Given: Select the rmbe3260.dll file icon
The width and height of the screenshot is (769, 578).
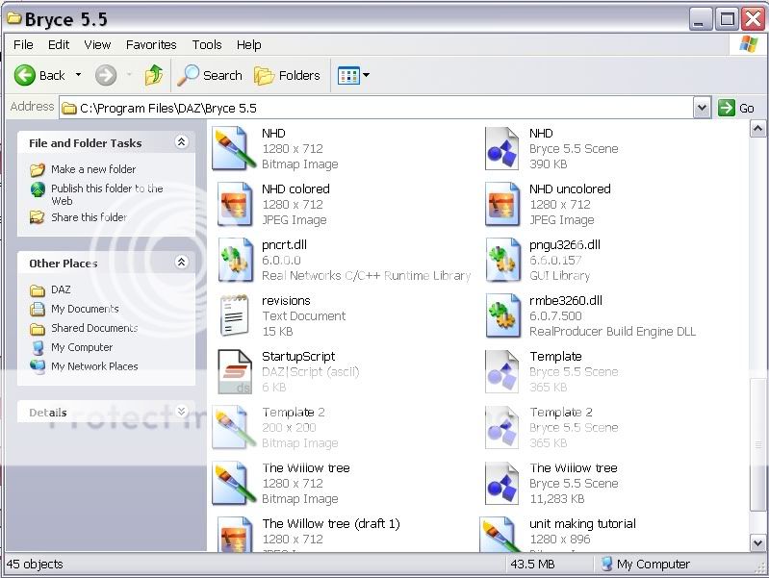Looking at the screenshot, I should 502,315.
